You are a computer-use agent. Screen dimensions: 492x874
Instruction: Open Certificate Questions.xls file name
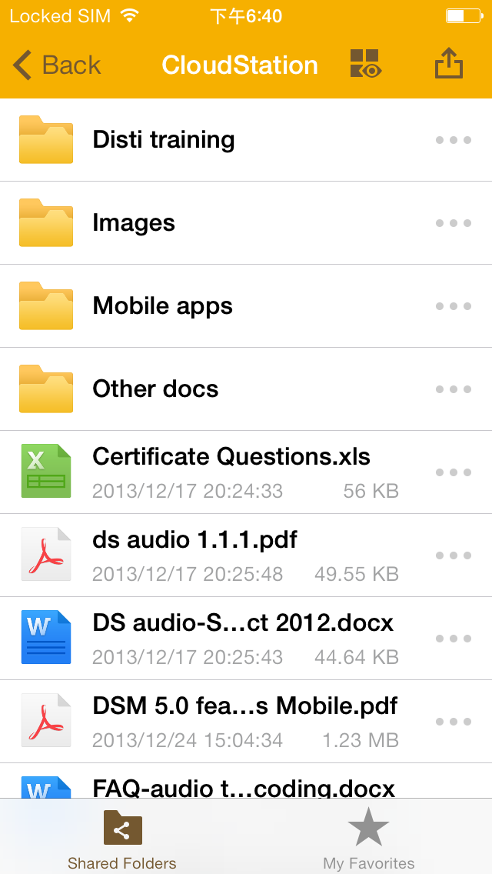(x=231, y=456)
